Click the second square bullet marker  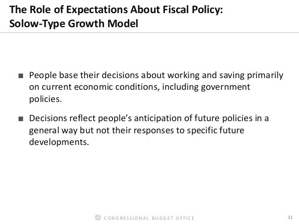click(x=21, y=119)
